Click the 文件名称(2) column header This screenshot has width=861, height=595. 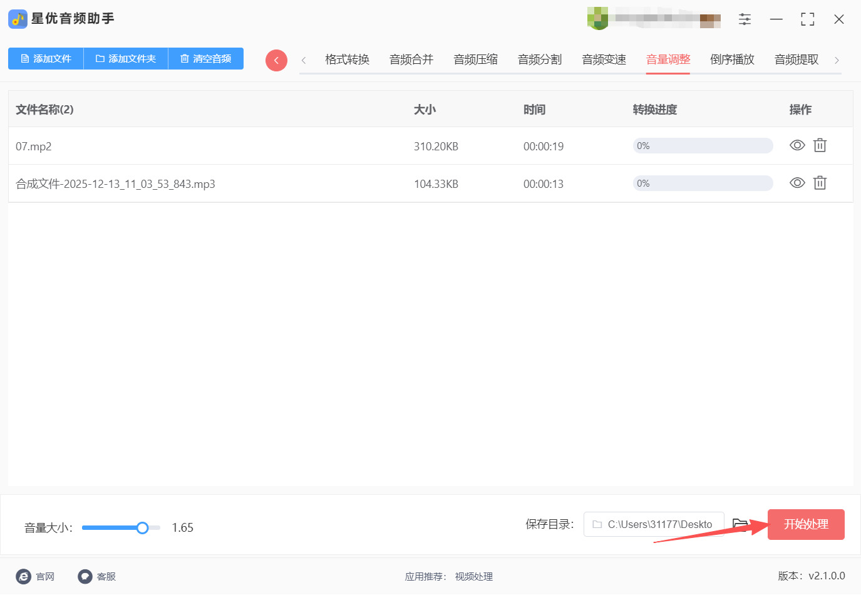click(44, 110)
